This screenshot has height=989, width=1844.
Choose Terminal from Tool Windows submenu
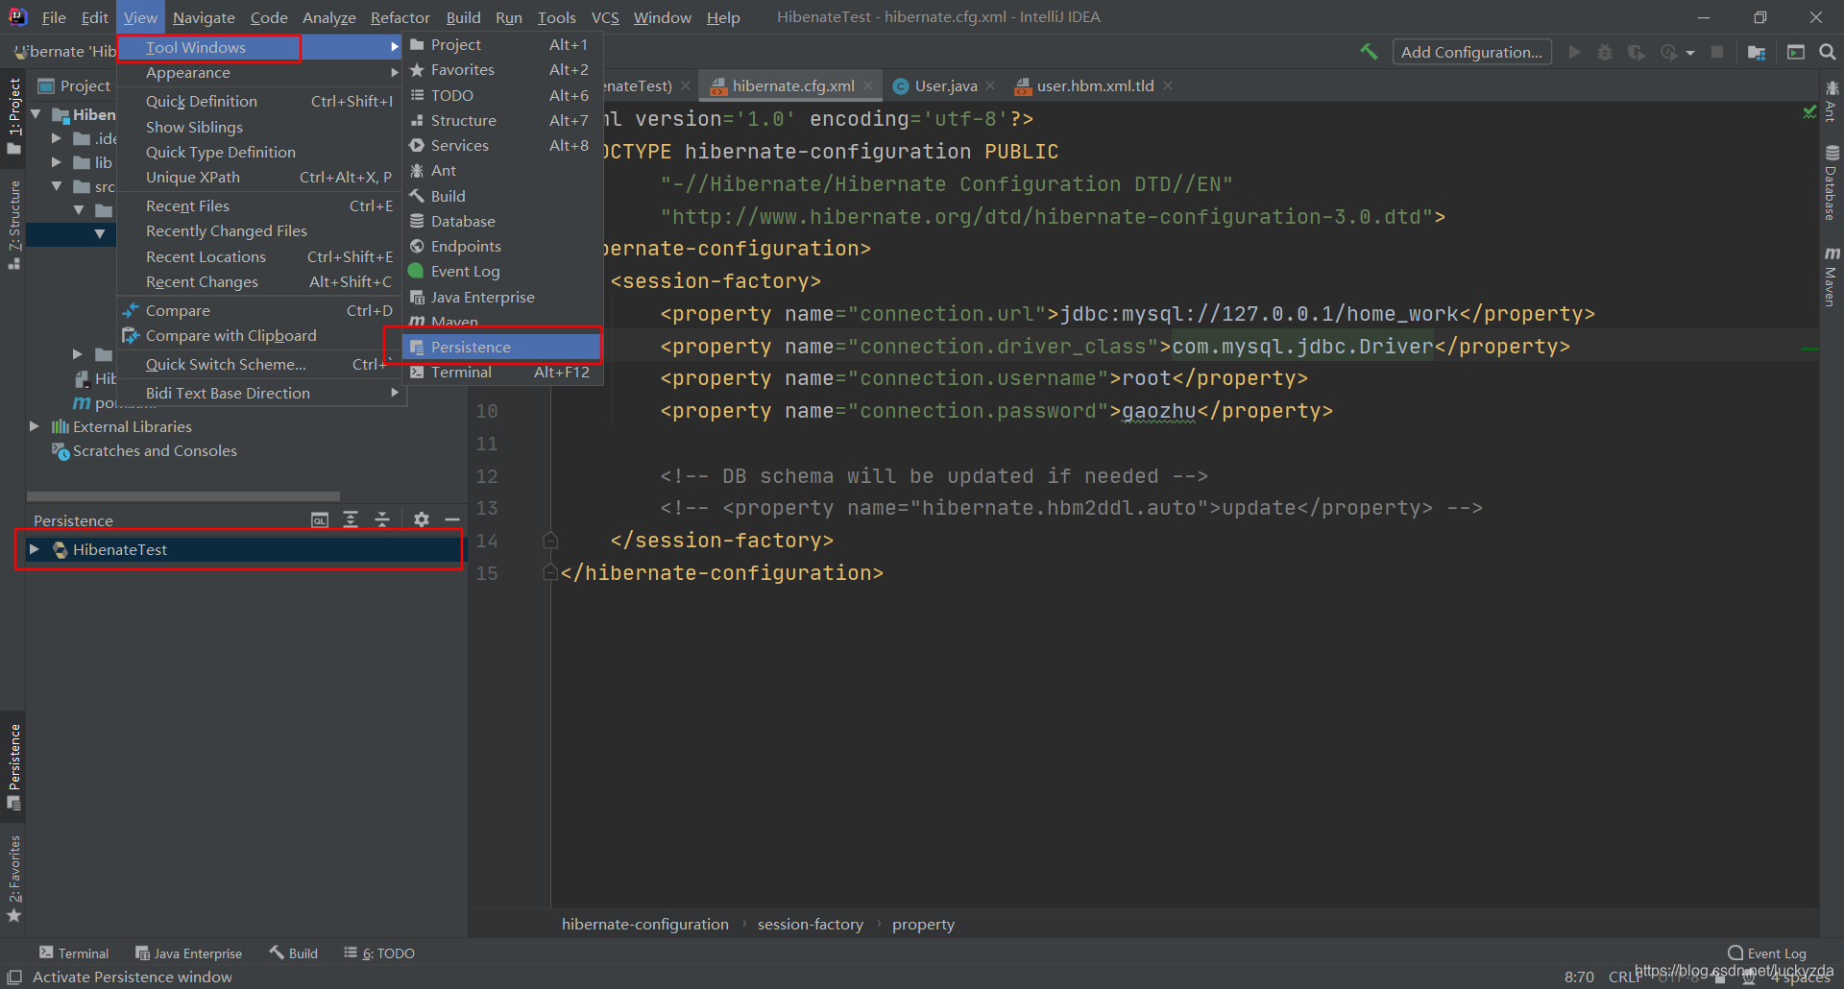[x=502, y=373]
